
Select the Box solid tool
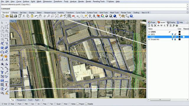click(x=2, y=48)
